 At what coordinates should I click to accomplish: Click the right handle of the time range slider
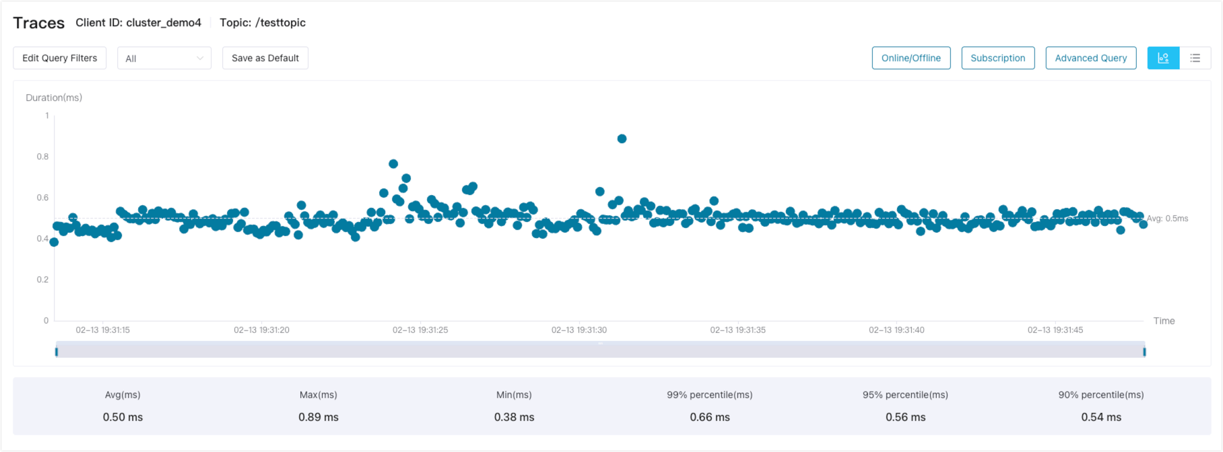[1144, 351]
